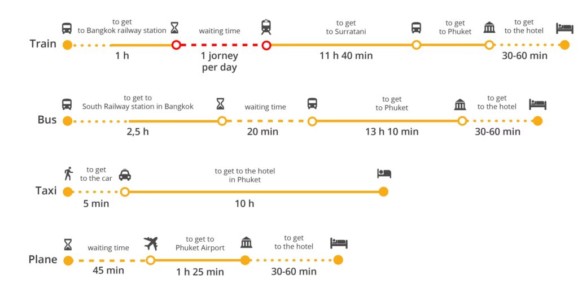This screenshot has height=301, width=578.
Task: Click the bed icon in the Train row
Action: (x=564, y=28)
